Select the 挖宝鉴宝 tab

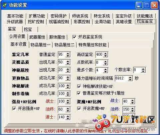tap(145, 21)
